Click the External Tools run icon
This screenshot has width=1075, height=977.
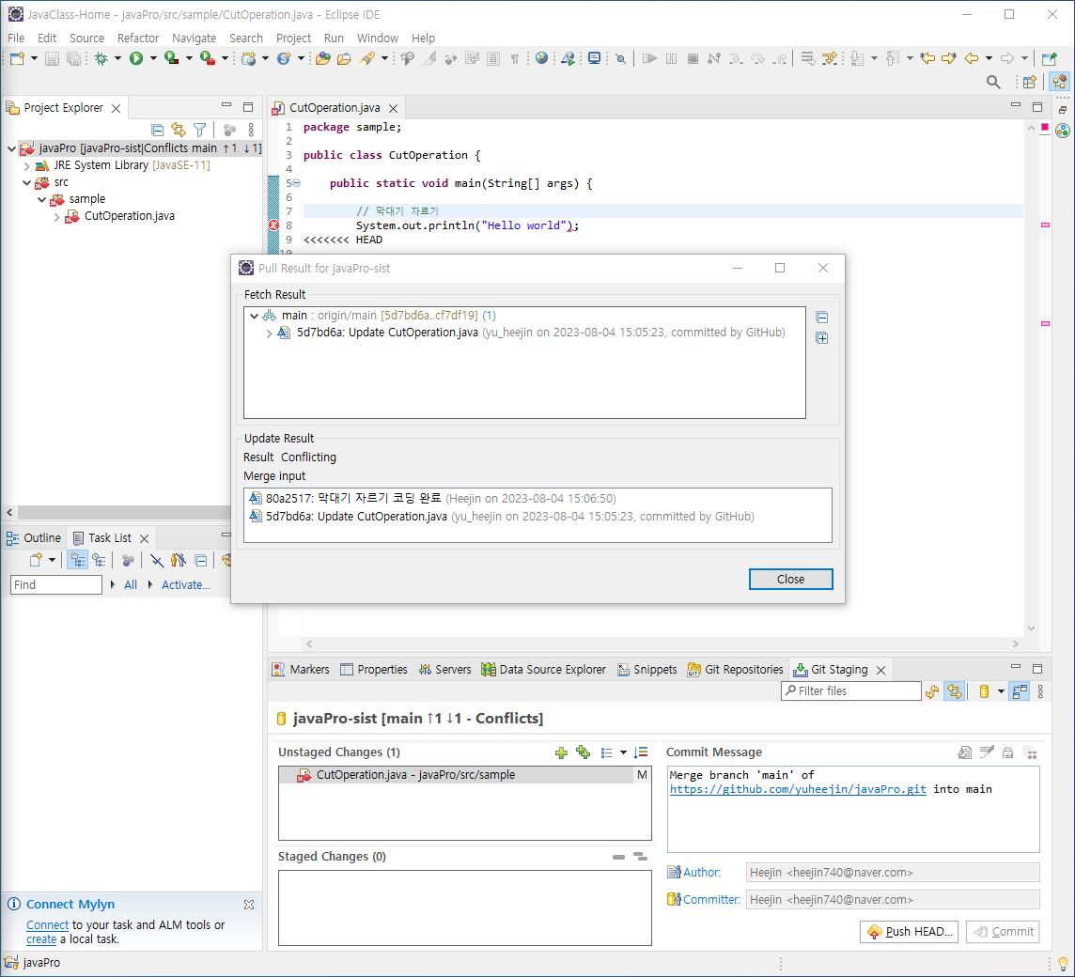207,59
